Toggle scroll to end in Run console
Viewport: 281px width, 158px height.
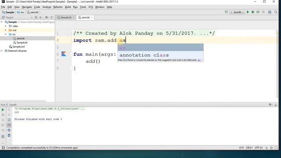coord(9,125)
